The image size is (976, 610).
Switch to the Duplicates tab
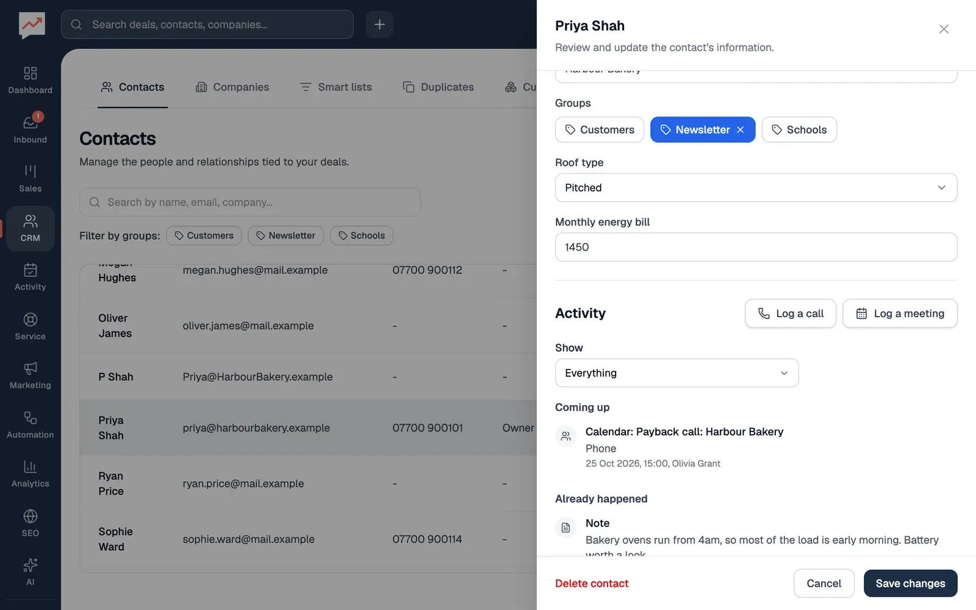(x=438, y=87)
